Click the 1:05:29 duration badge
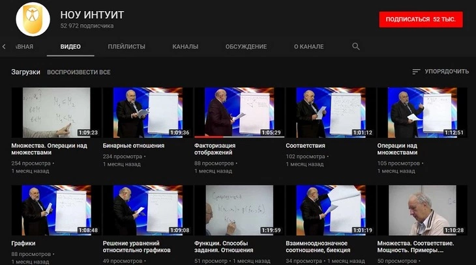476x265 pixels. point(271,133)
